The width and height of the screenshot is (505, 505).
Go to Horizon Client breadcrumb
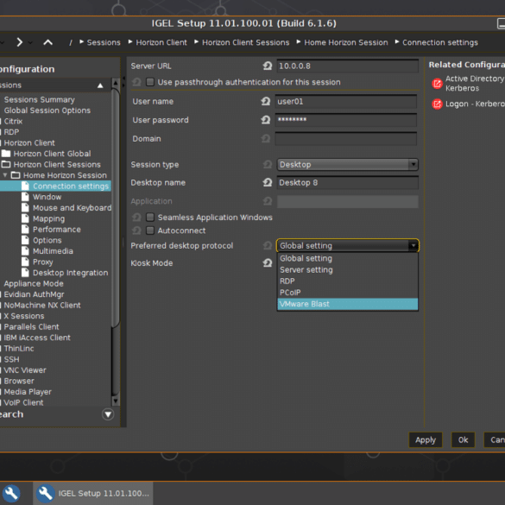[161, 42]
